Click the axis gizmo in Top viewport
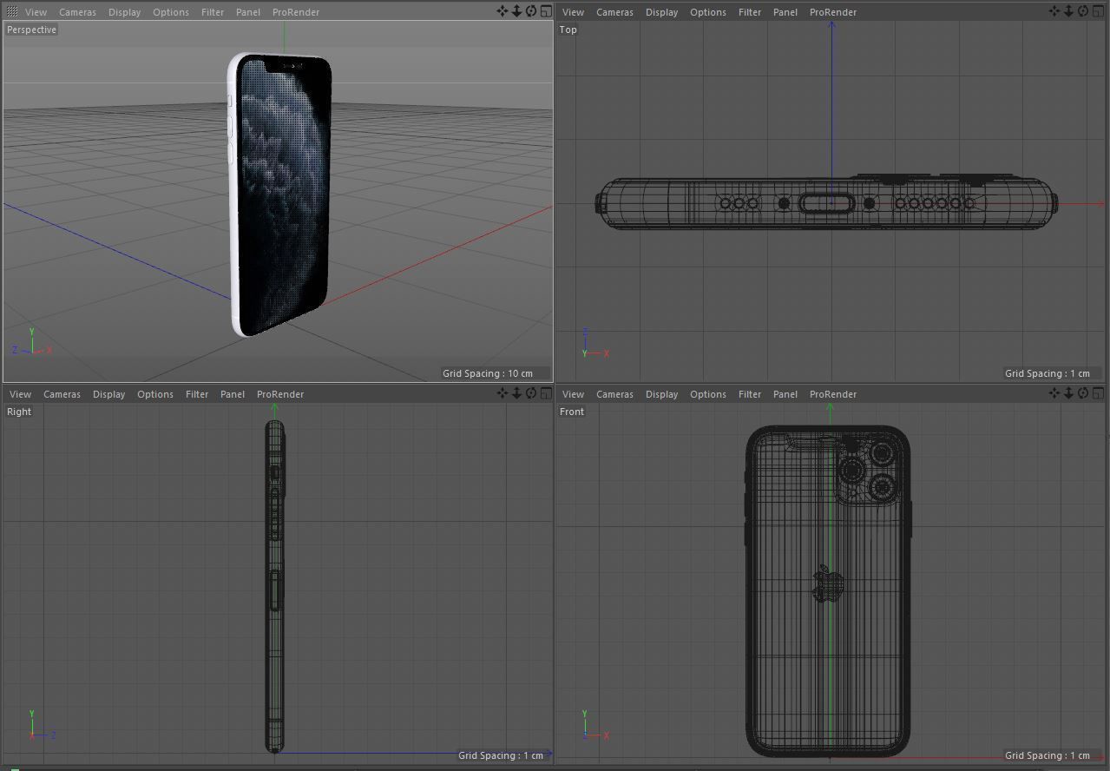The height and width of the screenshot is (771, 1110). pyautogui.click(x=595, y=344)
